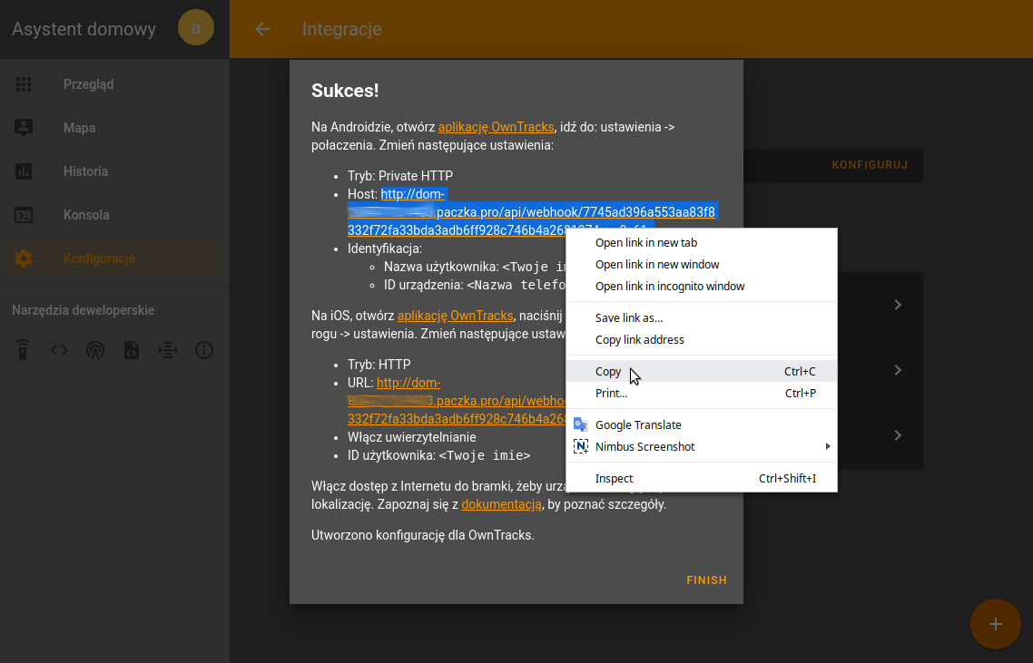Click the "ID użytkownika: <Twoje imie>" line
Viewport: 1033px width, 663px height.
(x=438, y=455)
